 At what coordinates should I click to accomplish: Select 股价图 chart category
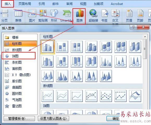click(x=20, y=81)
